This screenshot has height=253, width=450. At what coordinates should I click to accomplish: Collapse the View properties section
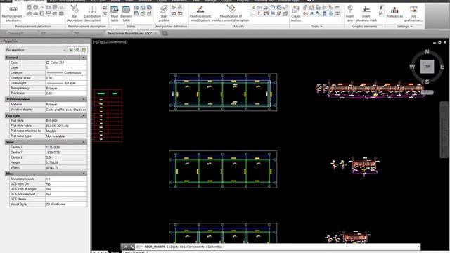click(x=84, y=142)
